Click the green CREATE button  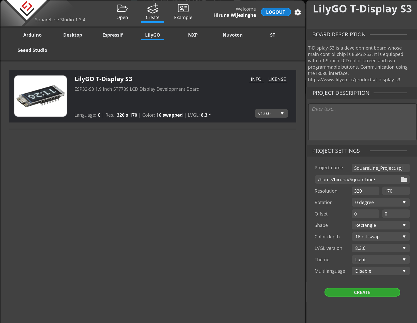(x=362, y=292)
